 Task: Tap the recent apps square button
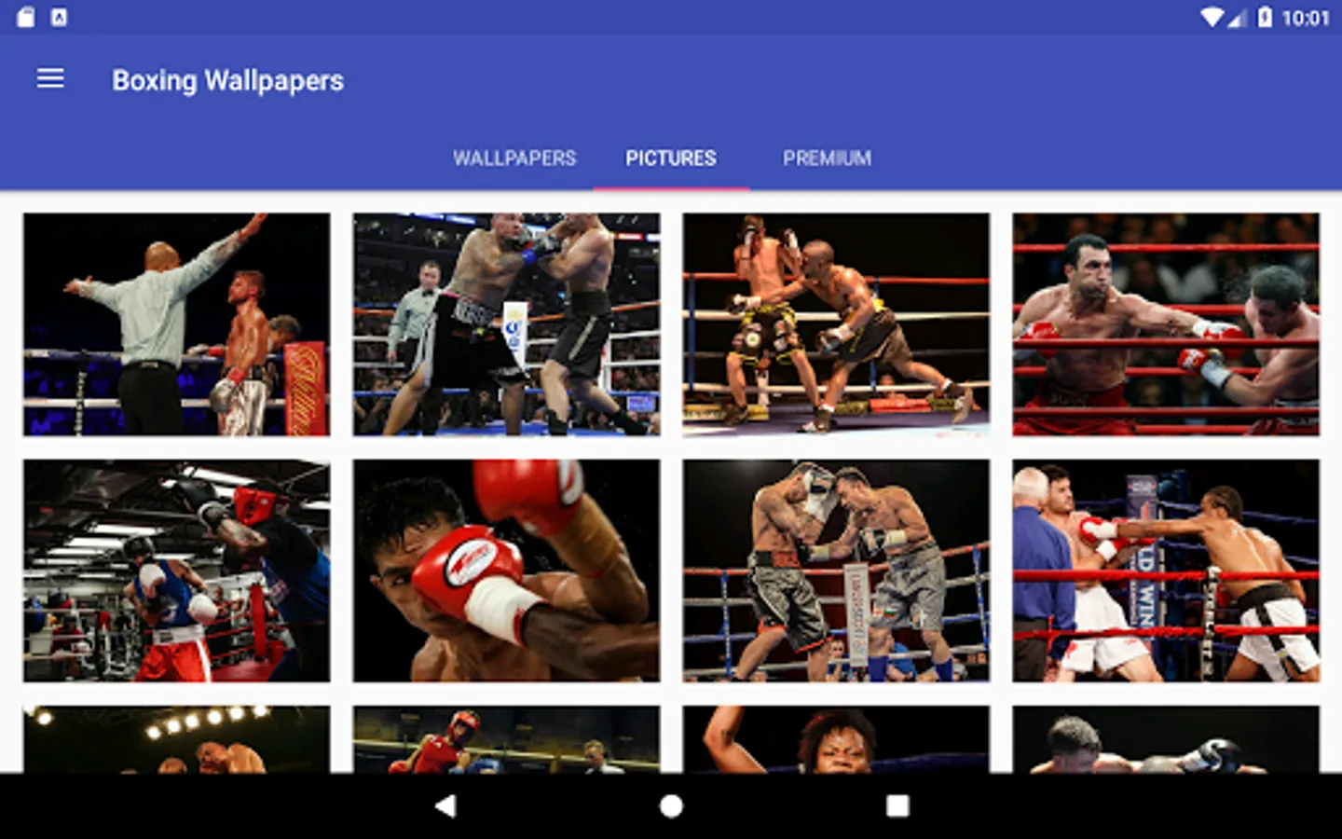coord(897,805)
